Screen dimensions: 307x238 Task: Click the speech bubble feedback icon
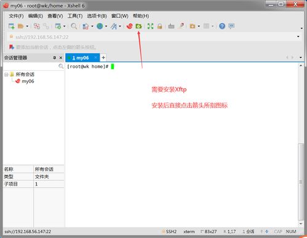pos(231,26)
